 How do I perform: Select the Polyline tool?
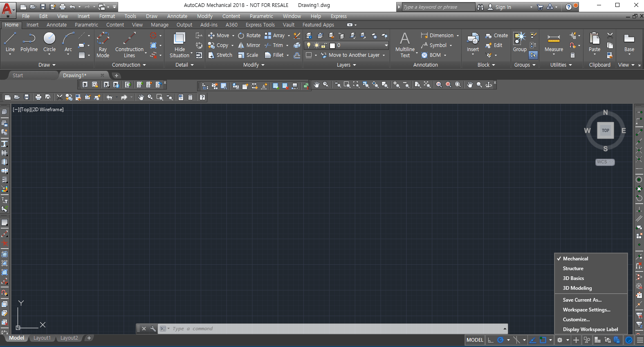(x=29, y=43)
